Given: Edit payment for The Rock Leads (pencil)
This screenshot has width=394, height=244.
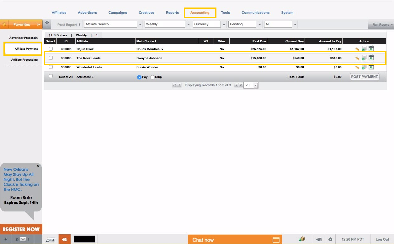Looking at the screenshot, I should (357, 58).
